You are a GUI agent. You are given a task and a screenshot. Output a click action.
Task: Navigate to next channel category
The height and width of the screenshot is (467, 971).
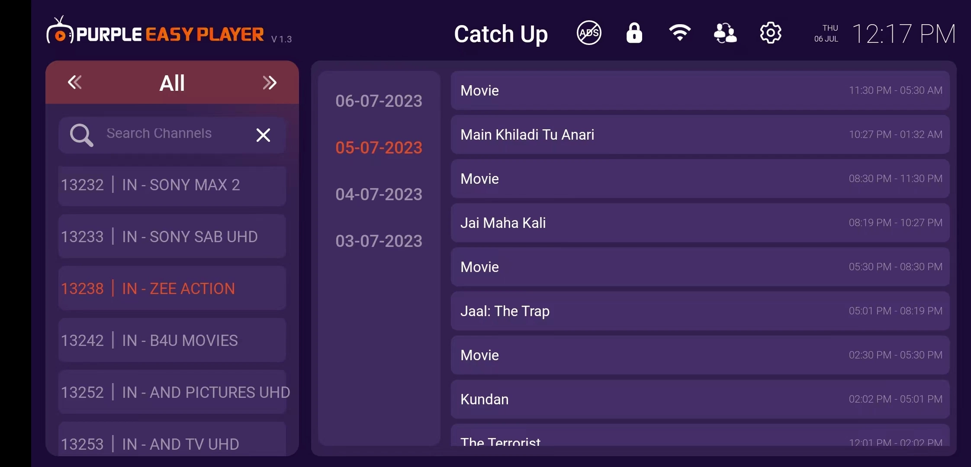270,82
